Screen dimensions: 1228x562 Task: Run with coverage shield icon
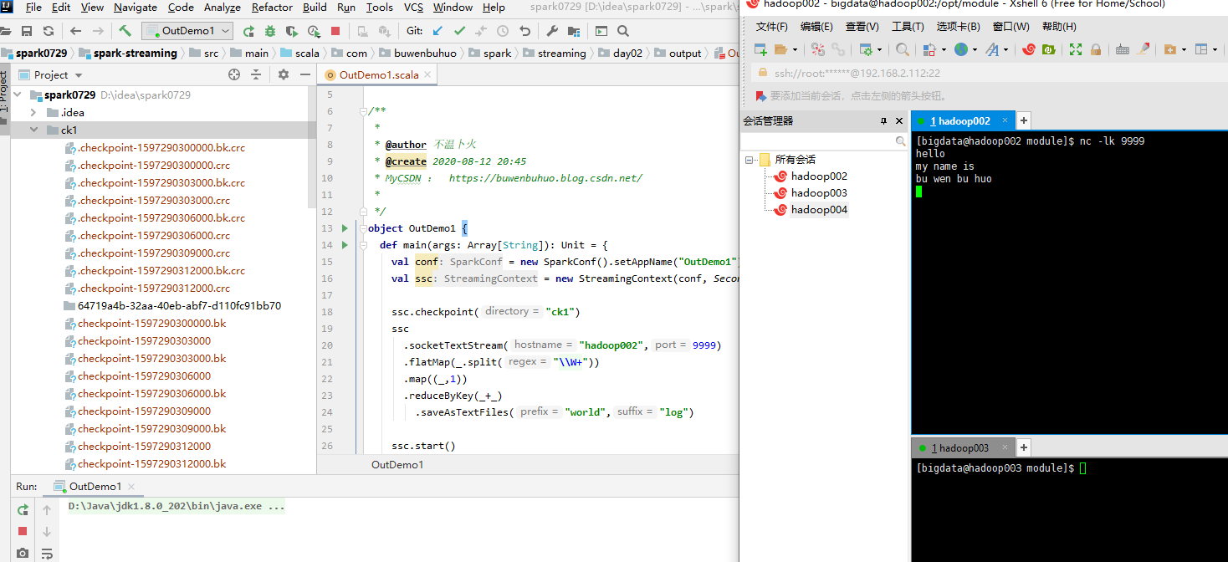pos(292,31)
